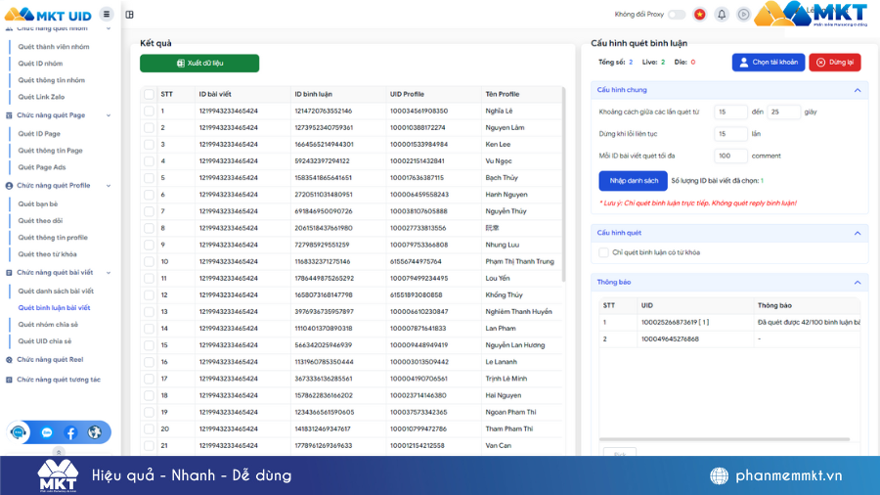880x495 pixels.
Task: Click the Chức năng quét bài viết icon
Action: coord(9,273)
